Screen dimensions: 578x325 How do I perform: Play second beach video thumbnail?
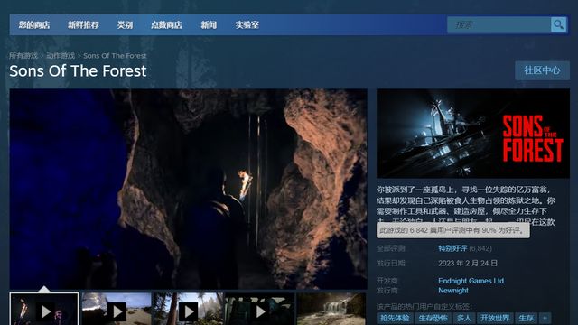click(117, 309)
